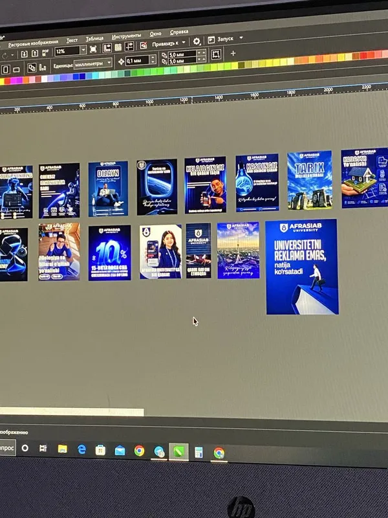Toggle the snap off icon with red mark

143,45
